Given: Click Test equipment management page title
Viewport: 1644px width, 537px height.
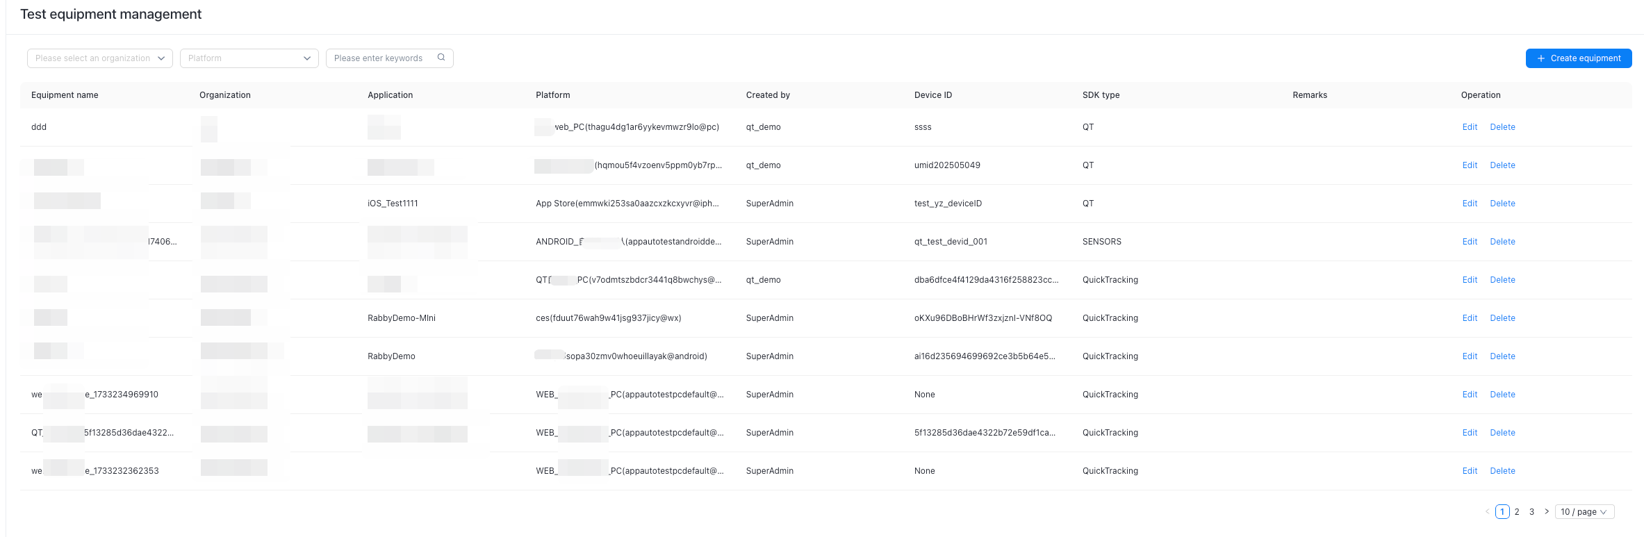Looking at the screenshot, I should tap(111, 15).
